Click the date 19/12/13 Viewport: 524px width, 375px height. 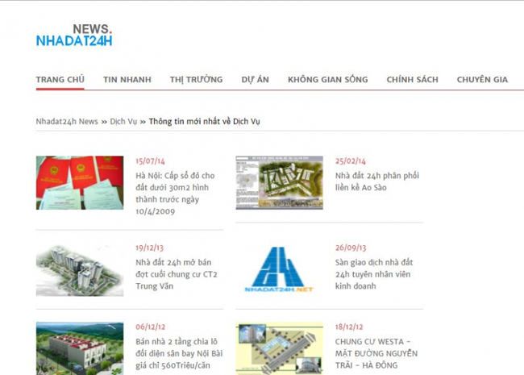pyautogui.click(x=149, y=248)
